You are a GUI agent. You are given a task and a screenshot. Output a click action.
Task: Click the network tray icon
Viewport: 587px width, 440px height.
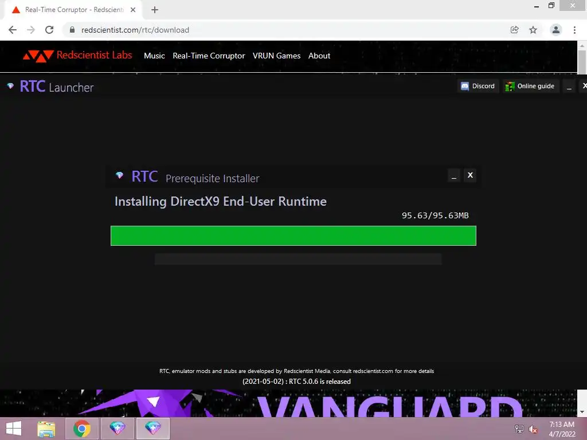point(519,429)
